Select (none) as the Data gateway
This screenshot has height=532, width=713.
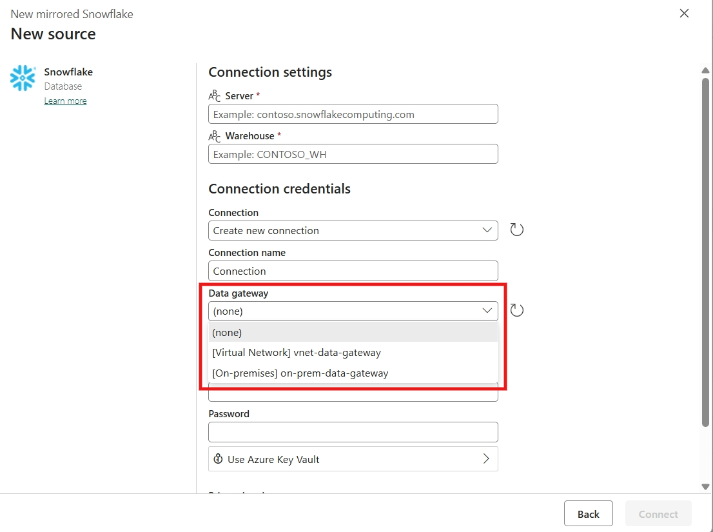(353, 332)
